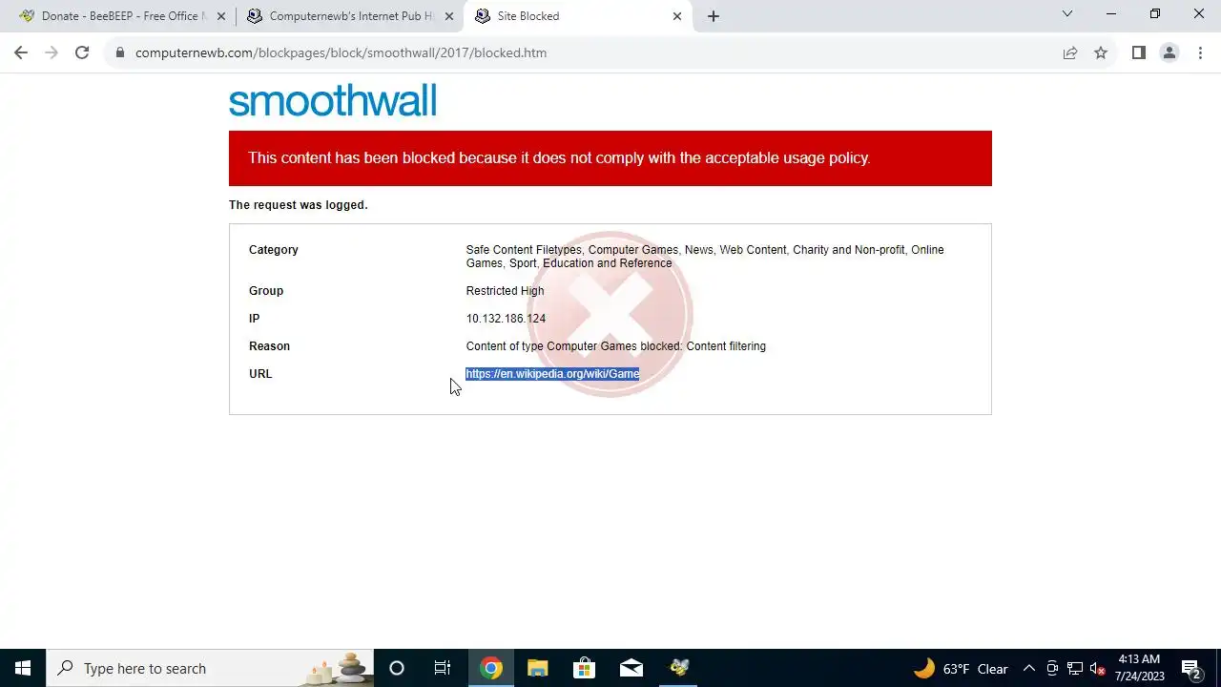The width and height of the screenshot is (1221, 687).
Task: Open the weather widget showing 63°F Clear
Action: click(961, 668)
